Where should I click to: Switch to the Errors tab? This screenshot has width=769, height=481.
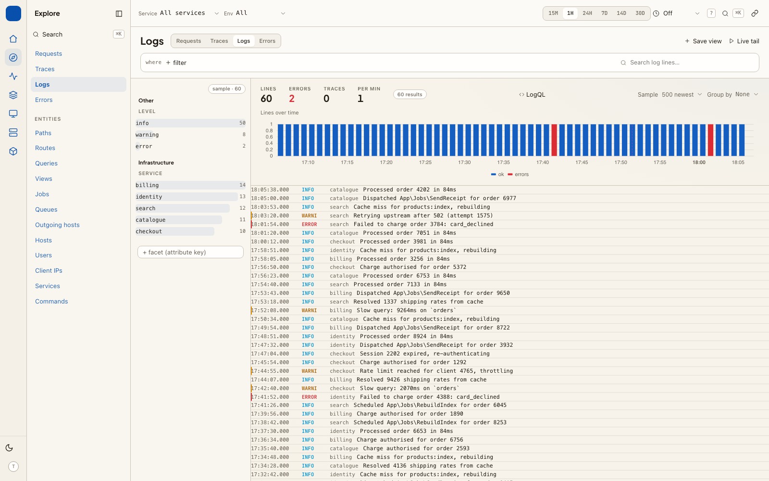click(267, 41)
